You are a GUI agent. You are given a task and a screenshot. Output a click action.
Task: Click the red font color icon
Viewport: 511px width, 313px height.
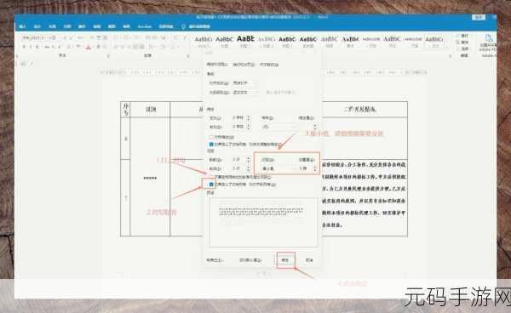[89, 47]
